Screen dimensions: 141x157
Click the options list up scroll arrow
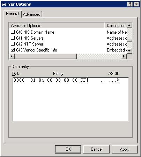coord(129,25)
